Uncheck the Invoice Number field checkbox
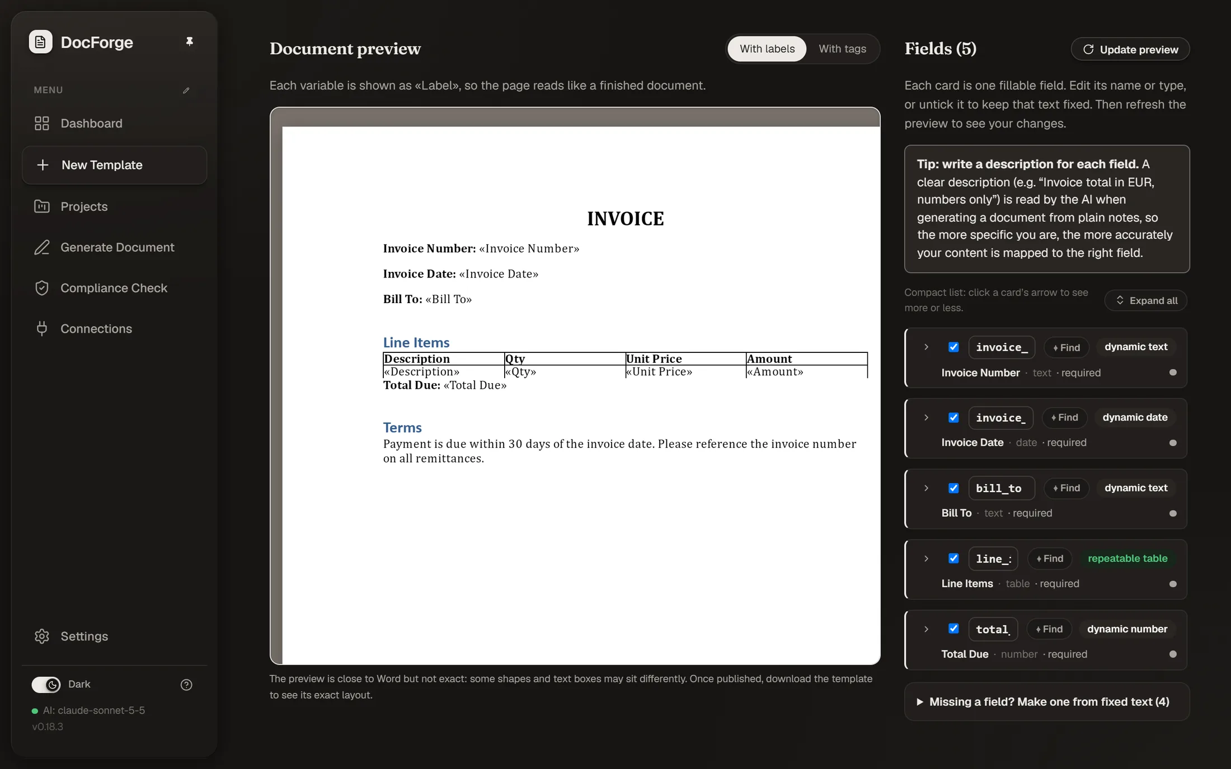This screenshot has width=1231, height=769. pyautogui.click(x=953, y=347)
